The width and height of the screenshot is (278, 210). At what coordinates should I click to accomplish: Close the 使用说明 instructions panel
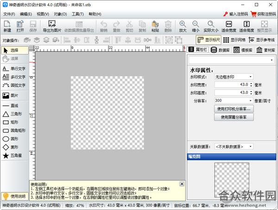(182, 184)
